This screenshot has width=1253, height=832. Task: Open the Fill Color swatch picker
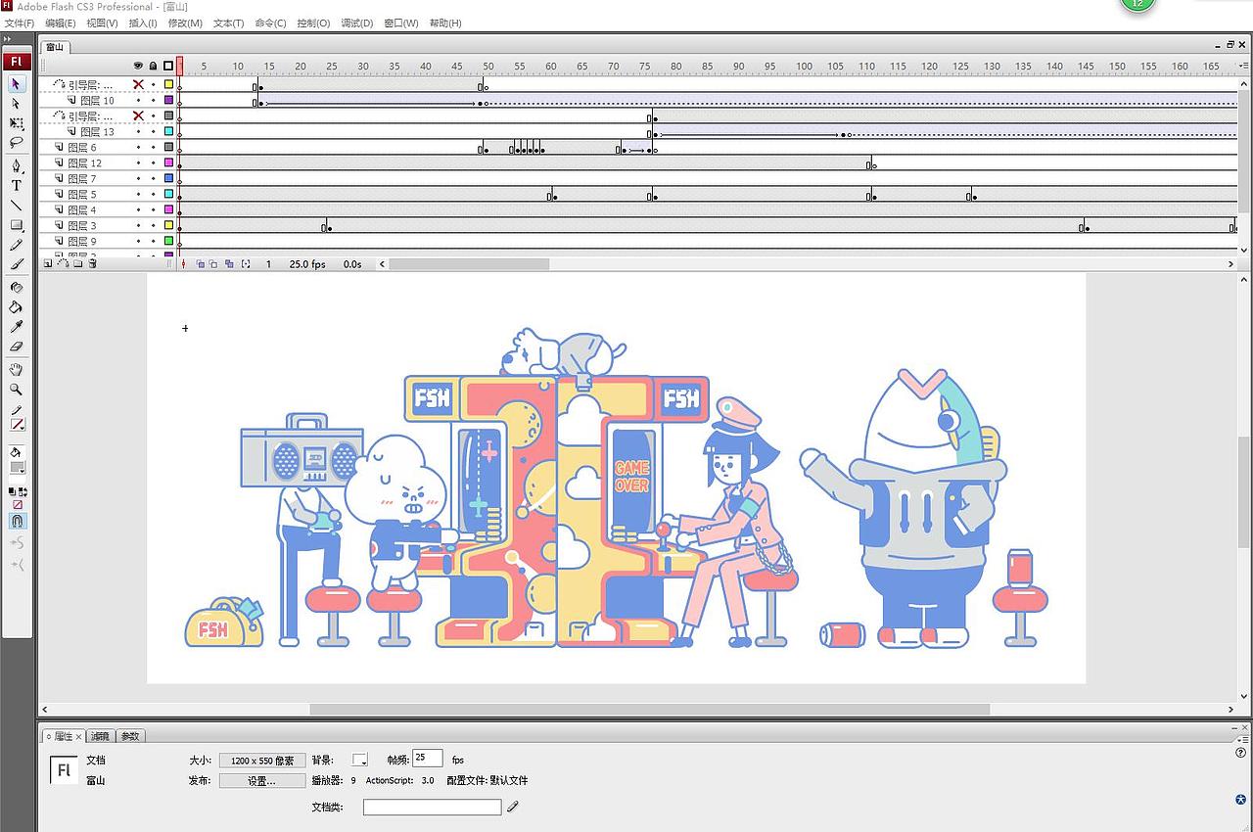coord(17,468)
